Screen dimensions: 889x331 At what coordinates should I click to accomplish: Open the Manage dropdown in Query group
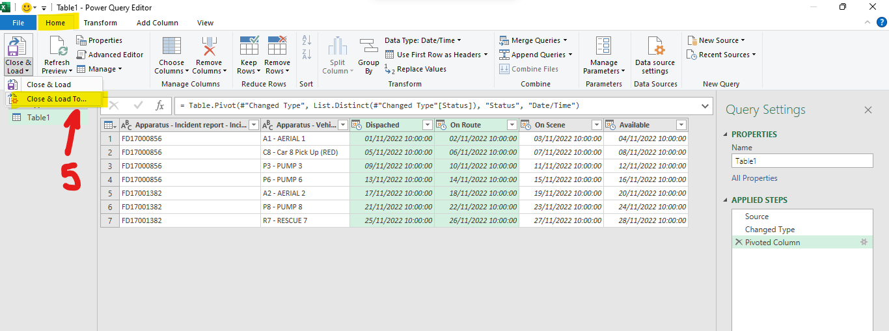click(99, 69)
